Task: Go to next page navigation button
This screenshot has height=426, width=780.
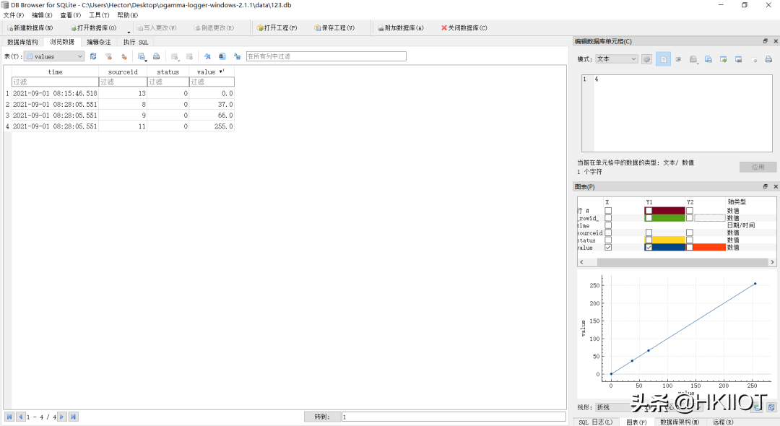Action: [61, 417]
